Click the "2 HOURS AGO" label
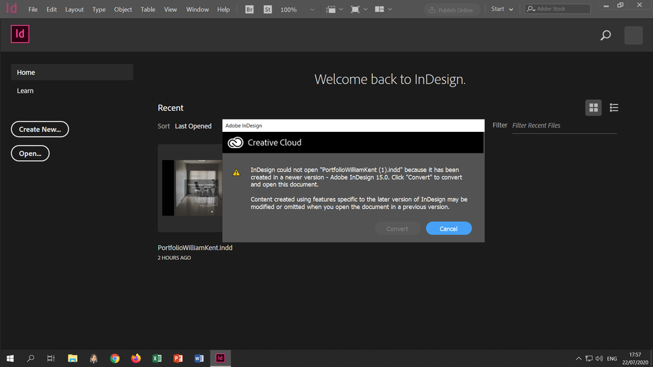 click(x=174, y=258)
